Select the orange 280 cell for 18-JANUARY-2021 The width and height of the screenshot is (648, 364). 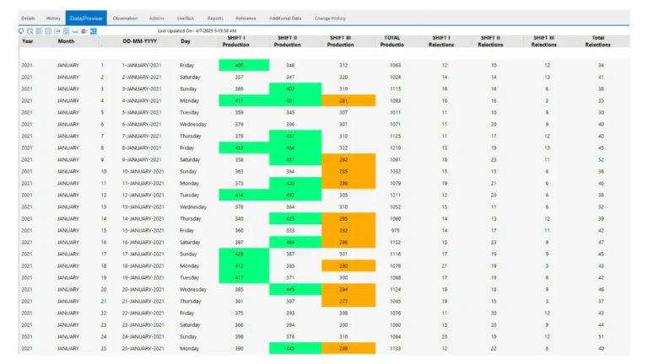point(348,265)
